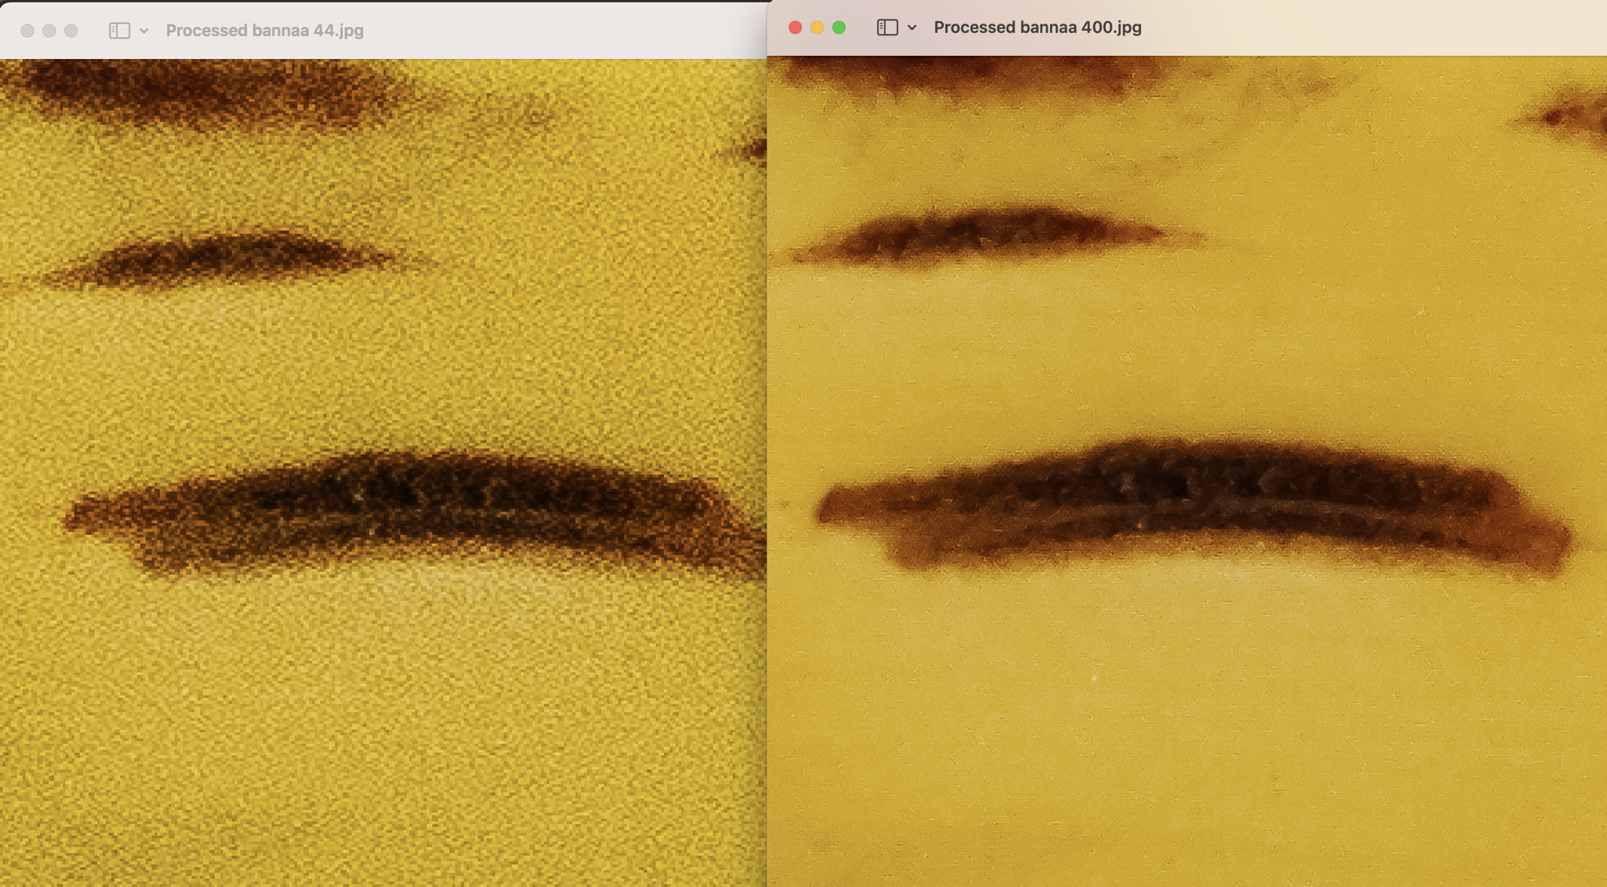Minimize the inactive bannaa 44.jpg window

click(49, 31)
